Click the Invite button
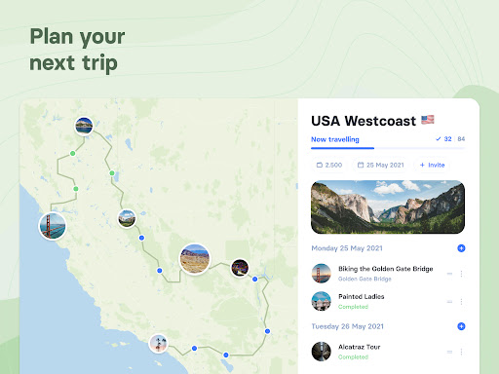499x374 pixels. pyautogui.click(x=432, y=165)
